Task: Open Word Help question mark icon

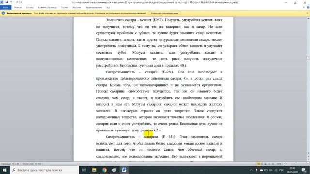Action: [308, 8]
